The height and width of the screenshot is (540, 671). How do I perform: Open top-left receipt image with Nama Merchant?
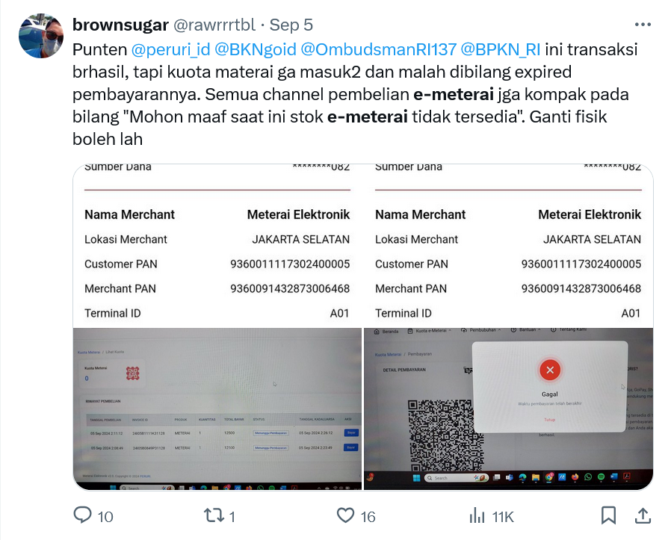217,246
